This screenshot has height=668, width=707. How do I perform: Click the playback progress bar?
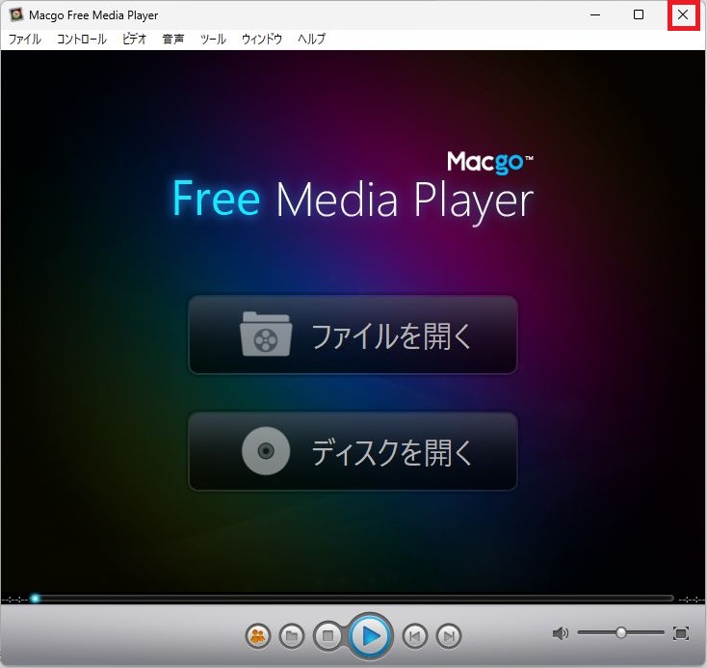(353, 599)
